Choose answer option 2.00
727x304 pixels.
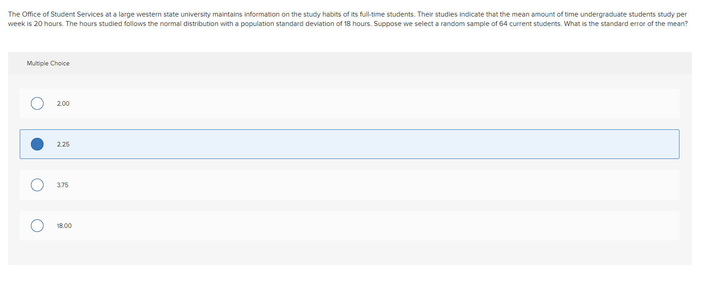click(x=179, y=103)
